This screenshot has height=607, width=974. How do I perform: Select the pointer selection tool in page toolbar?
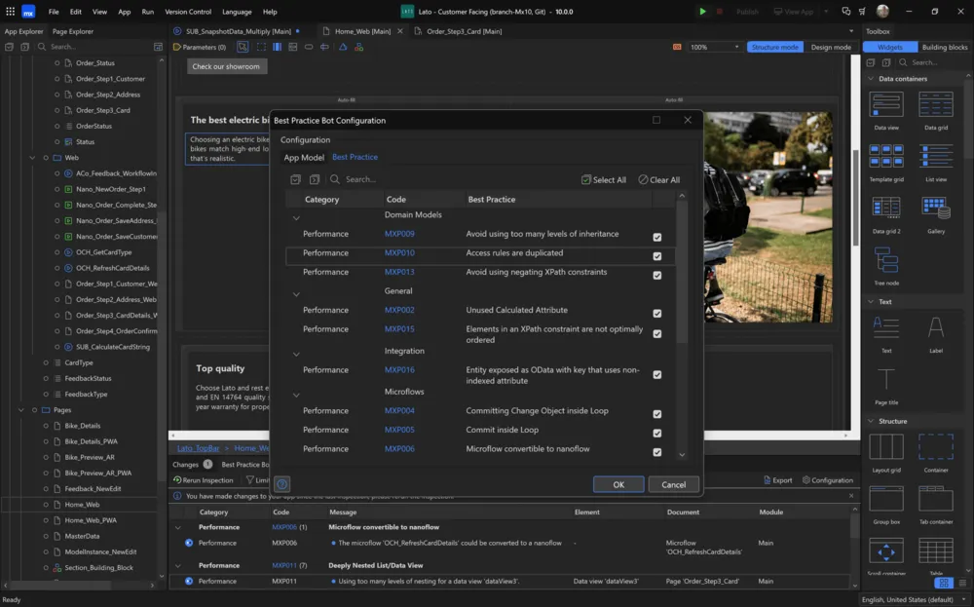[243, 47]
